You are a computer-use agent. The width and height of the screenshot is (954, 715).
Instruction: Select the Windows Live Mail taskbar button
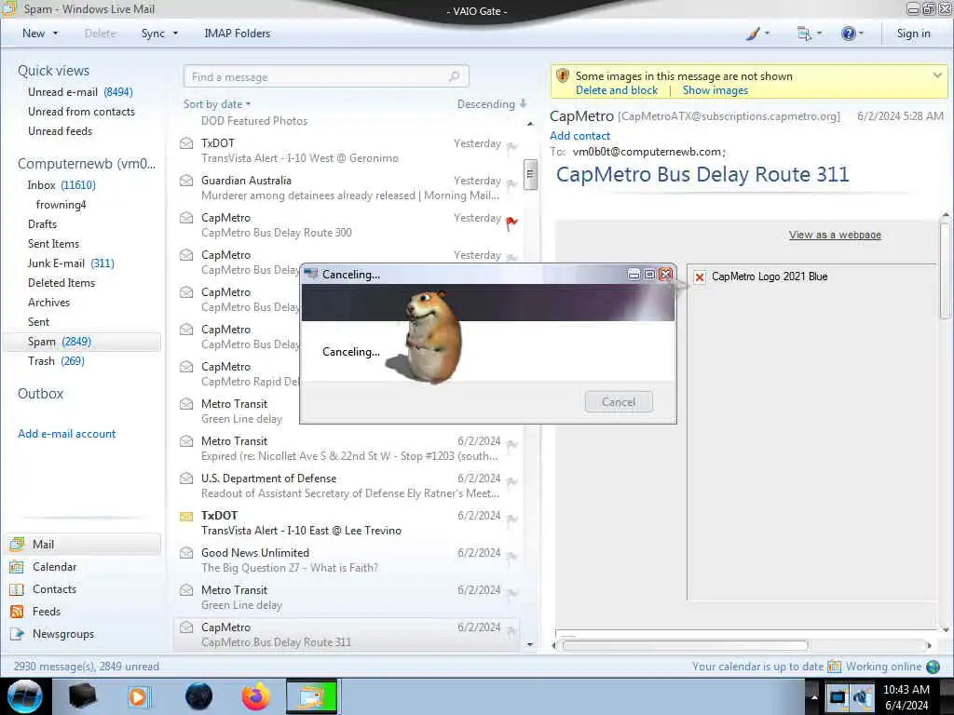pyautogui.click(x=311, y=696)
